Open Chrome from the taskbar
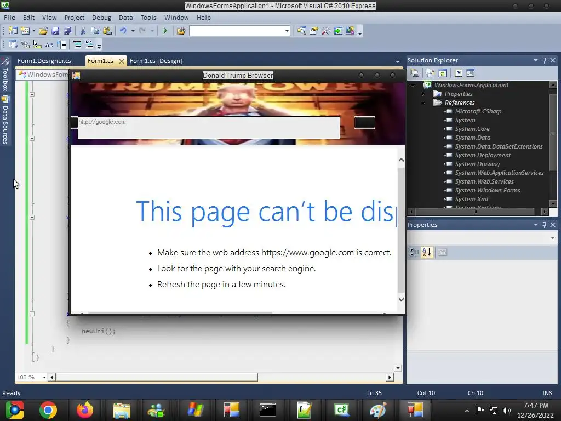561x421 pixels. [x=48, y=410]
